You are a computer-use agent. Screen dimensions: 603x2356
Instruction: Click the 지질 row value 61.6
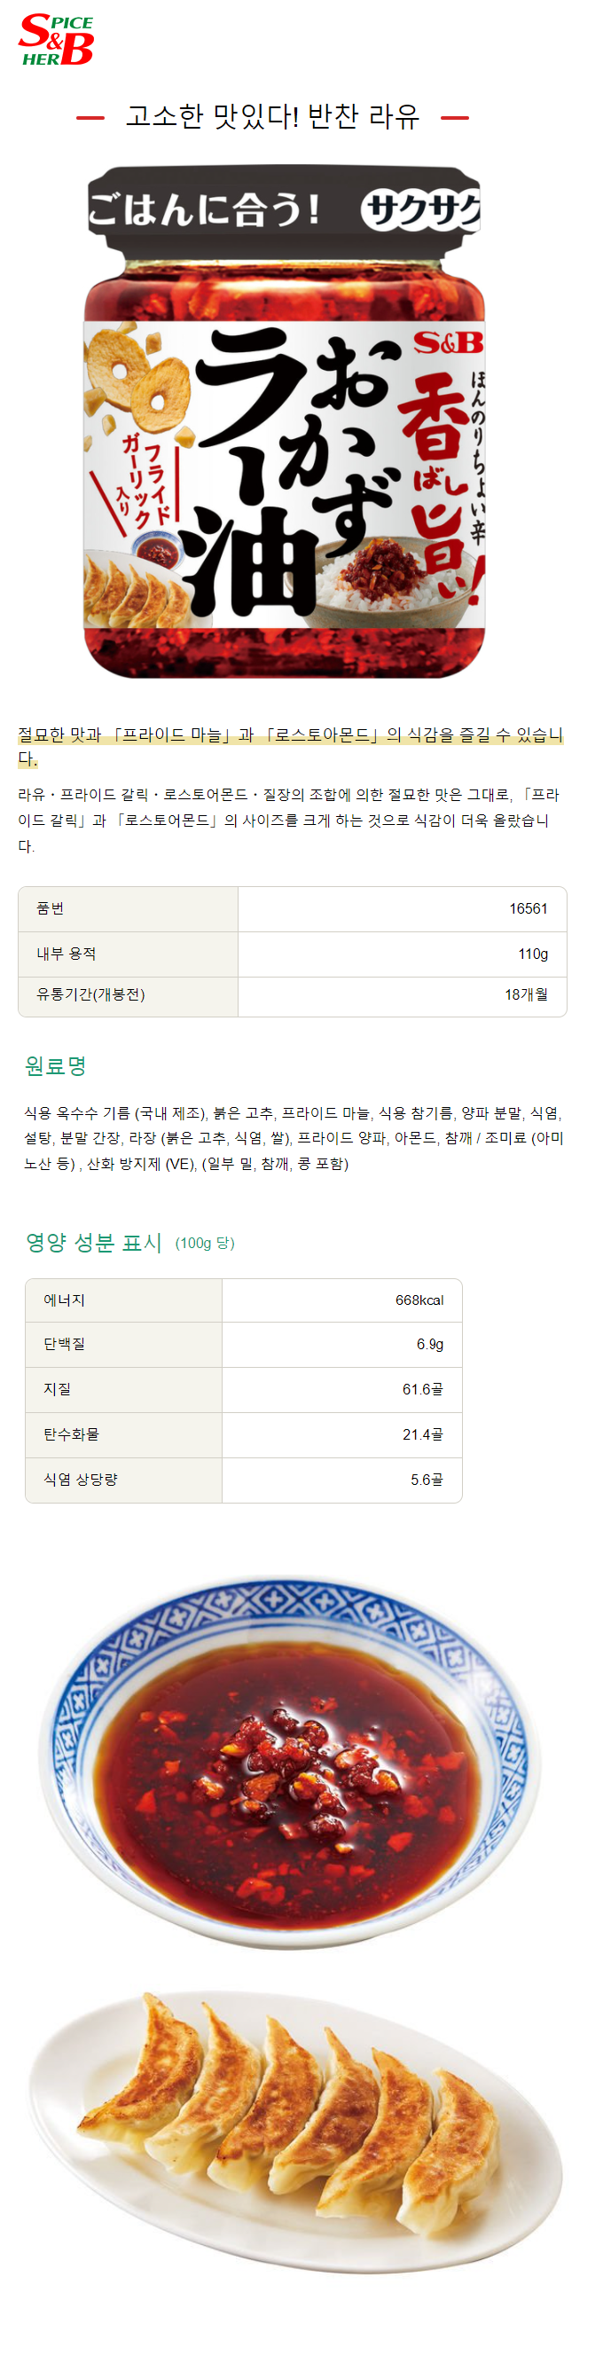coord(422,1388)
